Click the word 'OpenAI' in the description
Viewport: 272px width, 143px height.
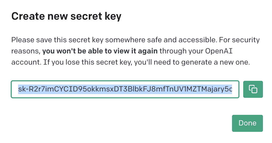pos(219,51)
